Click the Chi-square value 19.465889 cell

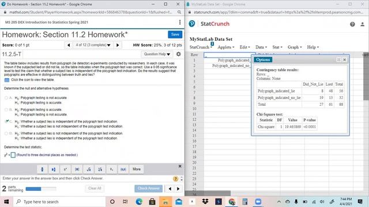(293, 127)
